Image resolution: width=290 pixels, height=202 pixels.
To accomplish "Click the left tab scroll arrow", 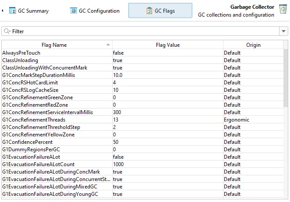I will coord(3,10).
